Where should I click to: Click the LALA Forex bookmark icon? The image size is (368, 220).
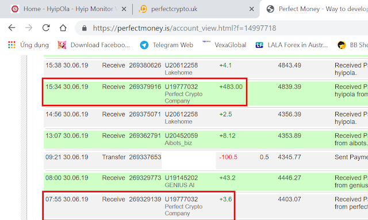point(259,45)
